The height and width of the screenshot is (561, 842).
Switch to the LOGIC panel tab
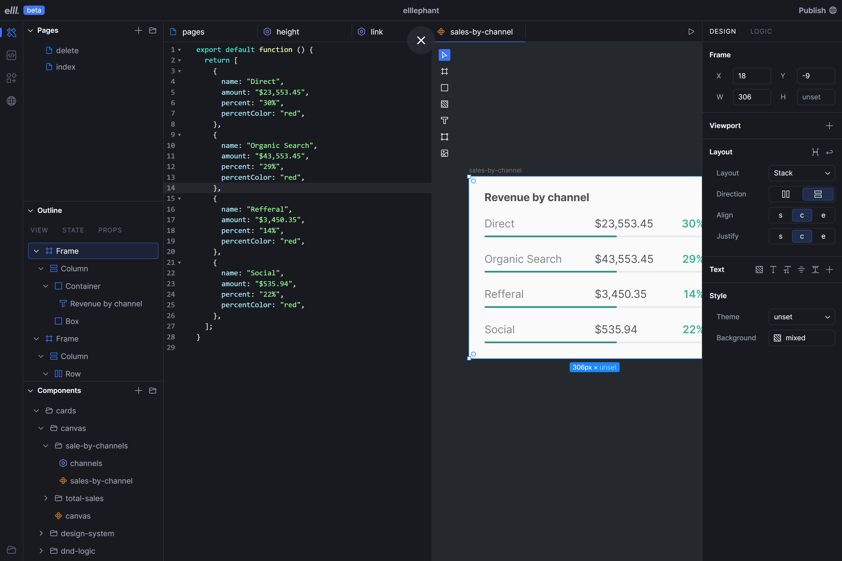tap(761, 32)
